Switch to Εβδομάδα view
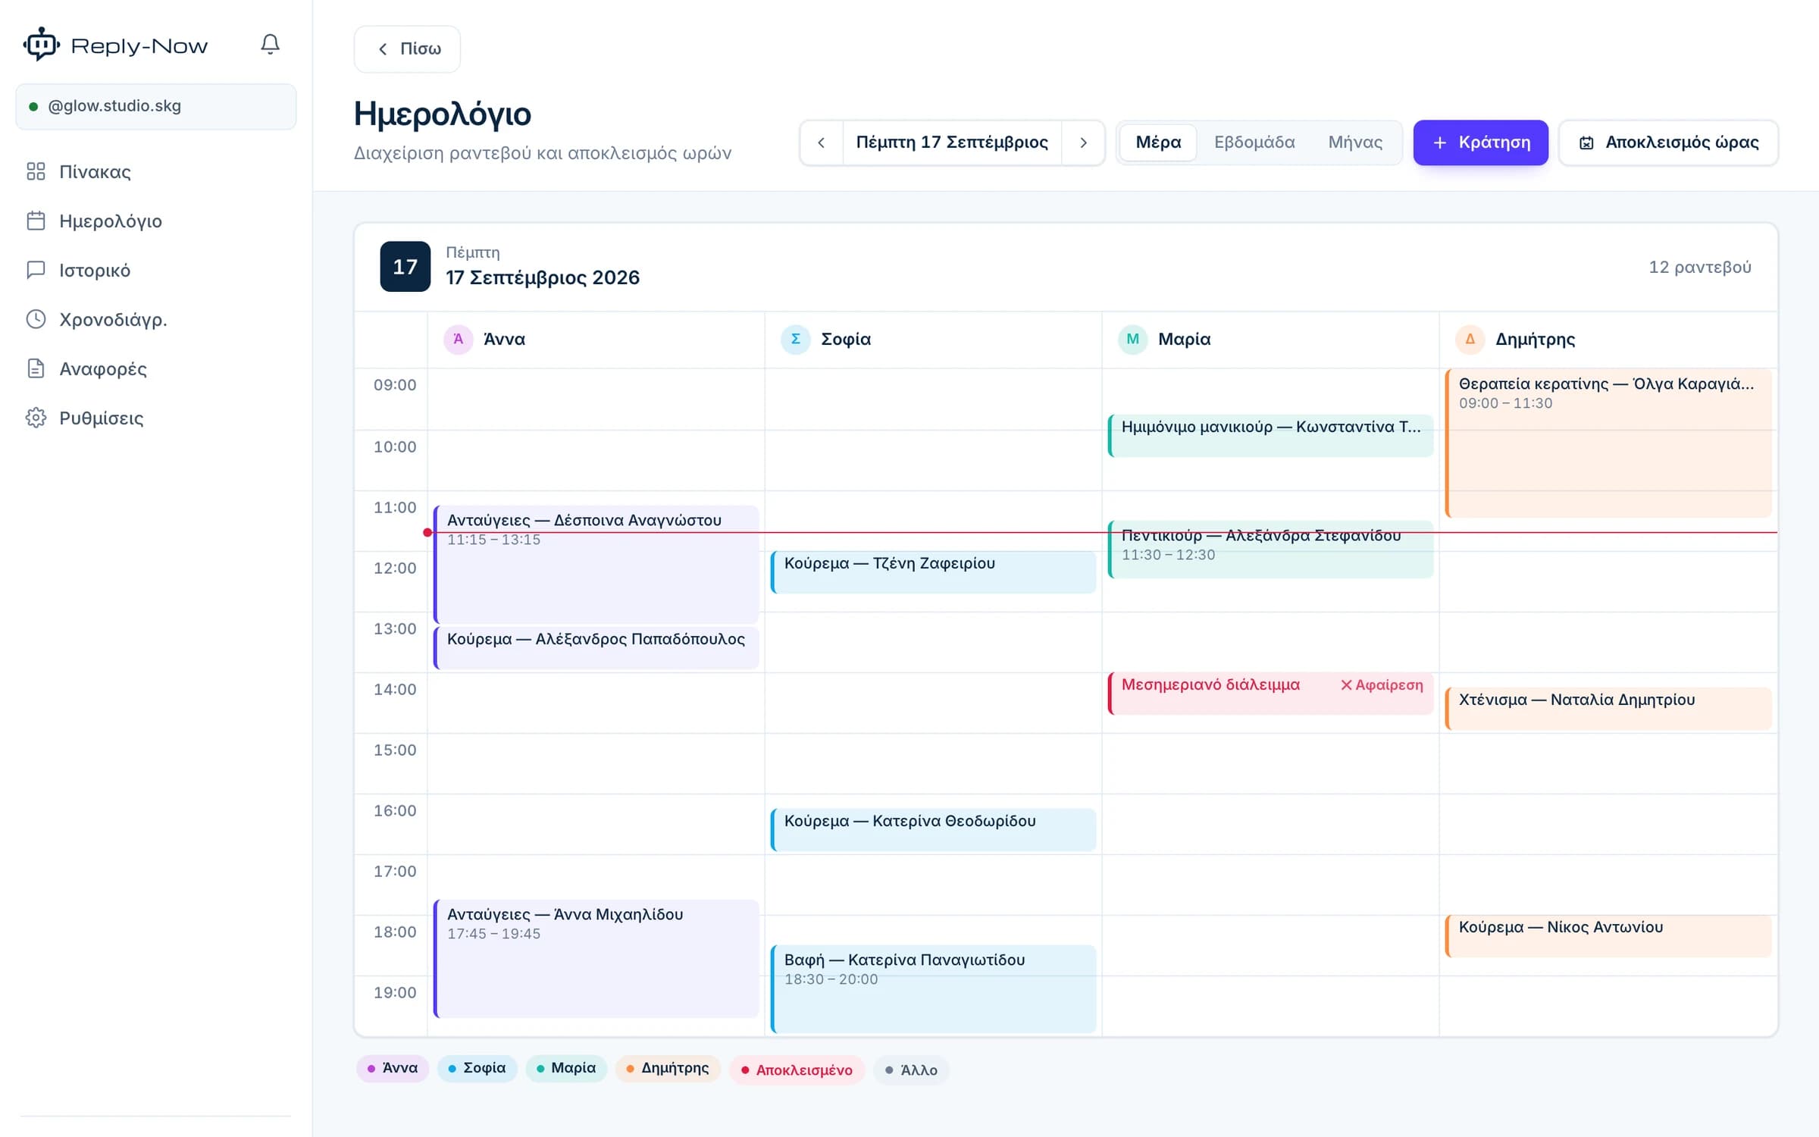Viewport: 1819px width, 1137px height. click(x=1254, y=143)
